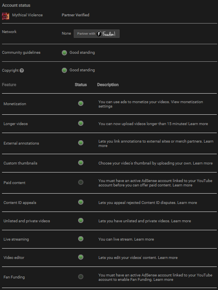Screen dimensions: 218x290
Task: Click the grey Fan Funding status dot
Action: click(81, 276)
